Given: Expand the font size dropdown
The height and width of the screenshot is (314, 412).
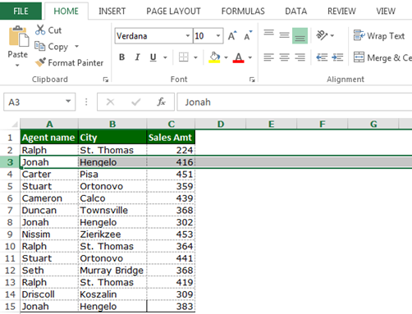Looking at the screenshot, I should coord(218,36).
